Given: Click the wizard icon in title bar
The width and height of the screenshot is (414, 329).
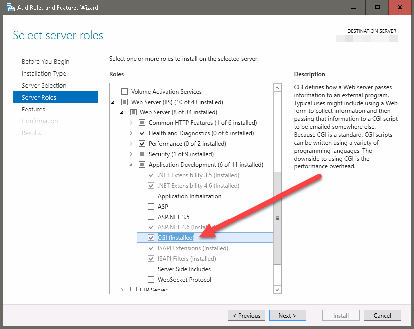Looking at the screenshot, I should (10, 8).
